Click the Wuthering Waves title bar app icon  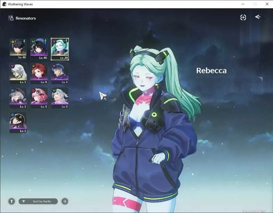coord(4,4)
